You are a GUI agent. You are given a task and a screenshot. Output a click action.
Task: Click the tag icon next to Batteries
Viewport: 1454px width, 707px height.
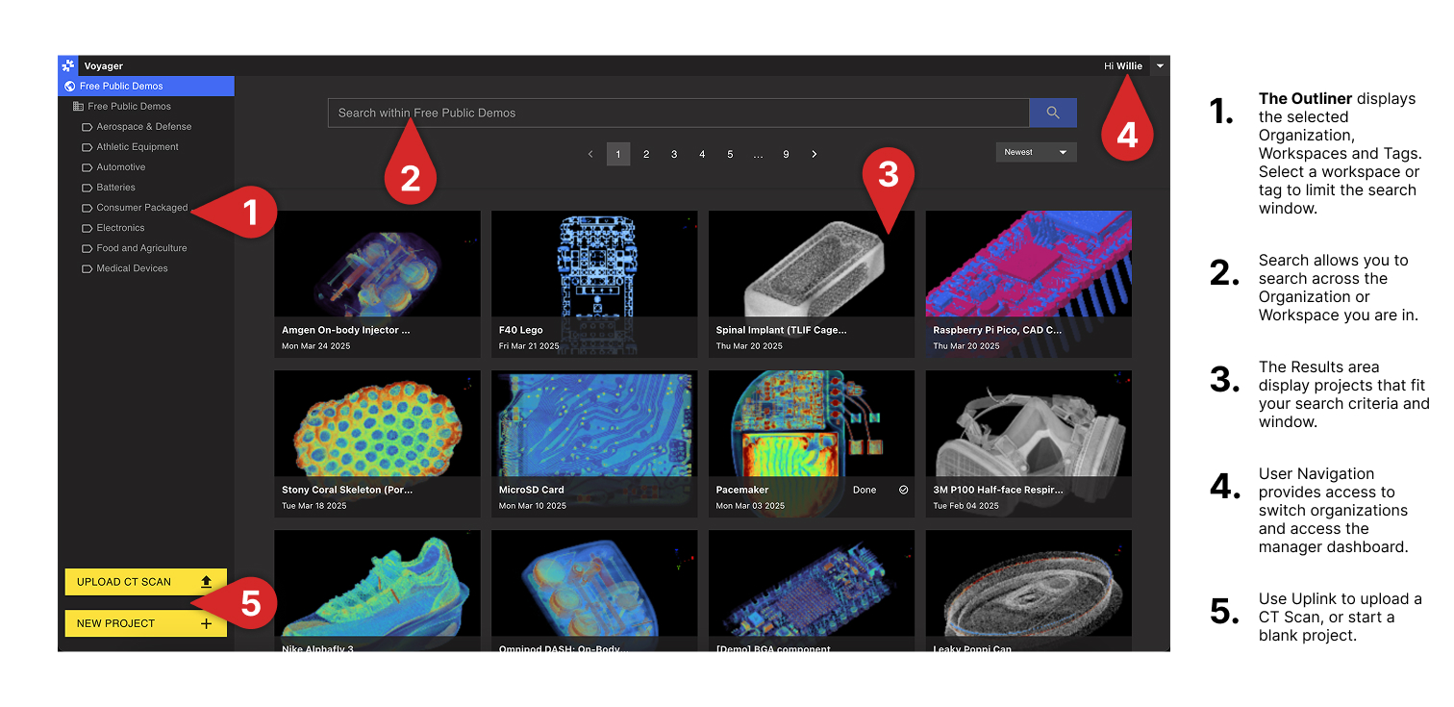tap(87, 188)
